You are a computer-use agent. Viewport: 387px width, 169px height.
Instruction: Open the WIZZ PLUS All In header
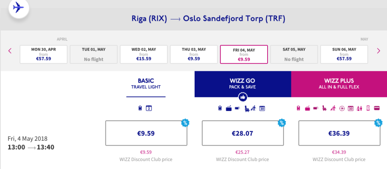tap(339, 84)
